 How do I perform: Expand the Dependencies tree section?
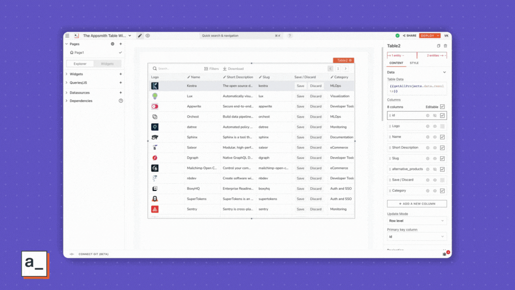tap(67, 101)
